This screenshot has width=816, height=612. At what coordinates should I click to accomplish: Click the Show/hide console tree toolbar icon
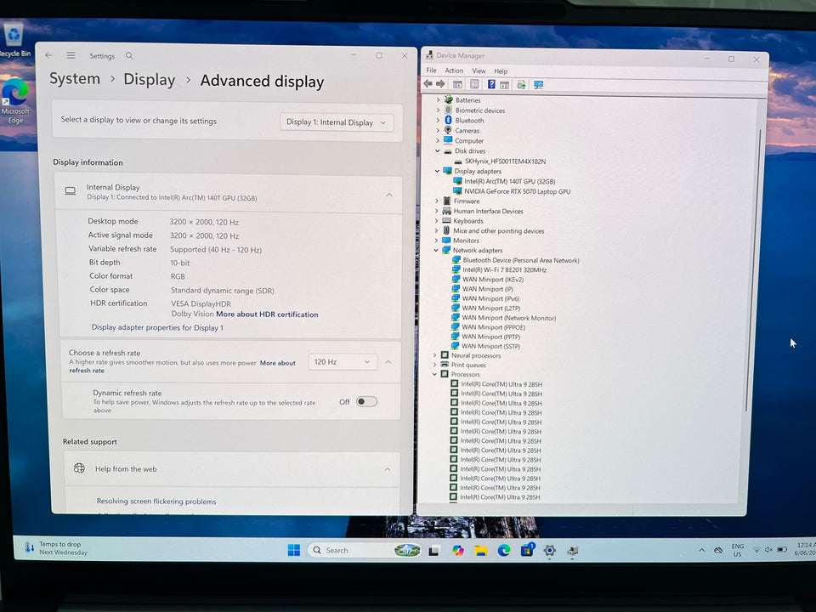pos(457,84)
